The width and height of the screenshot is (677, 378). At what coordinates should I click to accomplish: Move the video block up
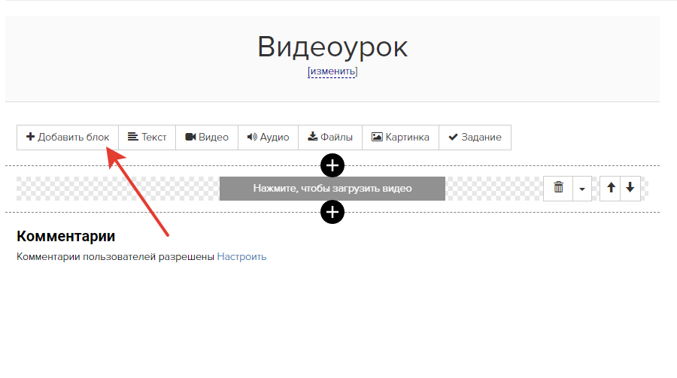(x=611, y=188)
